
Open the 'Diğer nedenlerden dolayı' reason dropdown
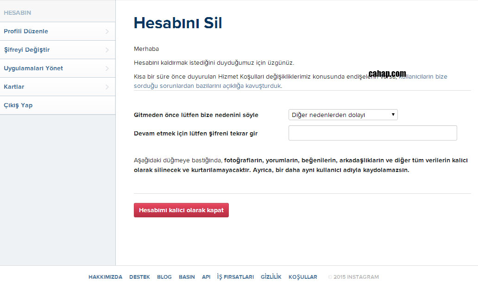[x=343, y=115]
